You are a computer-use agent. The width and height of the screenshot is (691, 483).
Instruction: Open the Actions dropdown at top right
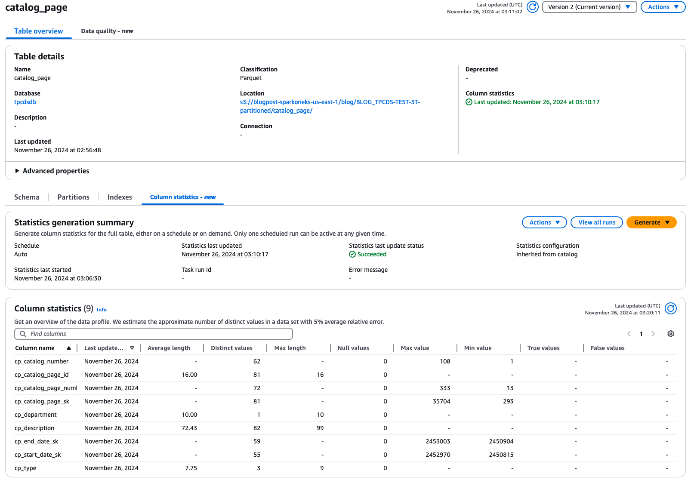tap(663, 7)
